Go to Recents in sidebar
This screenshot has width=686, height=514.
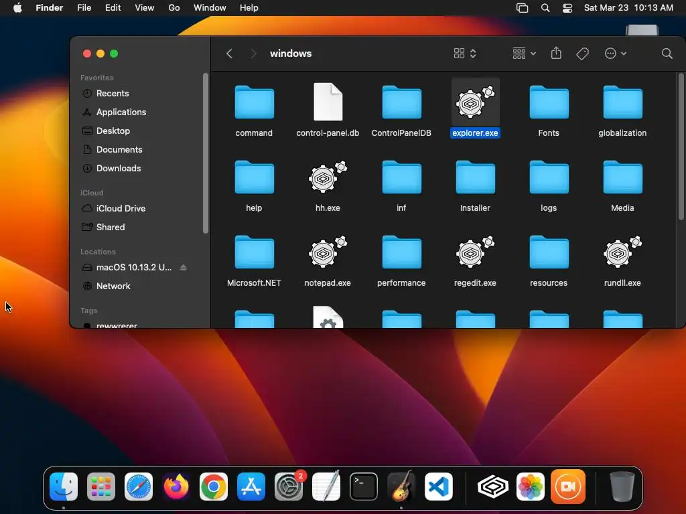click(113, 93)
